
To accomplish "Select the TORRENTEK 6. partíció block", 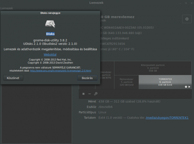I will (165, 82).
